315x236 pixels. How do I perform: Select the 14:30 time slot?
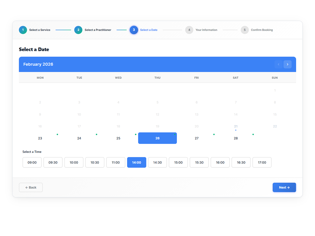coord(157,162)
